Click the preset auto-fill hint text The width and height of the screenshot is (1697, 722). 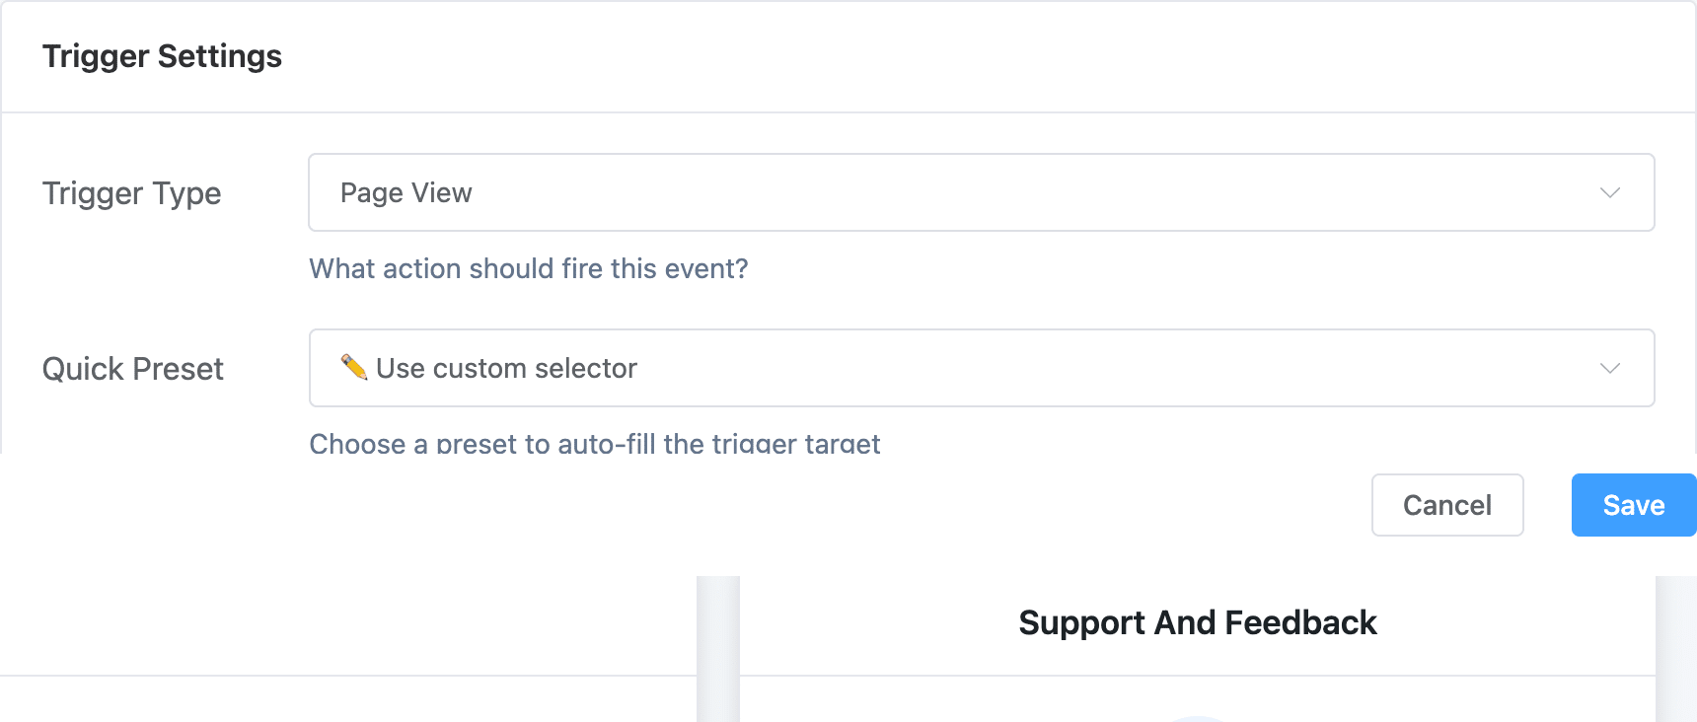(594, 443)
